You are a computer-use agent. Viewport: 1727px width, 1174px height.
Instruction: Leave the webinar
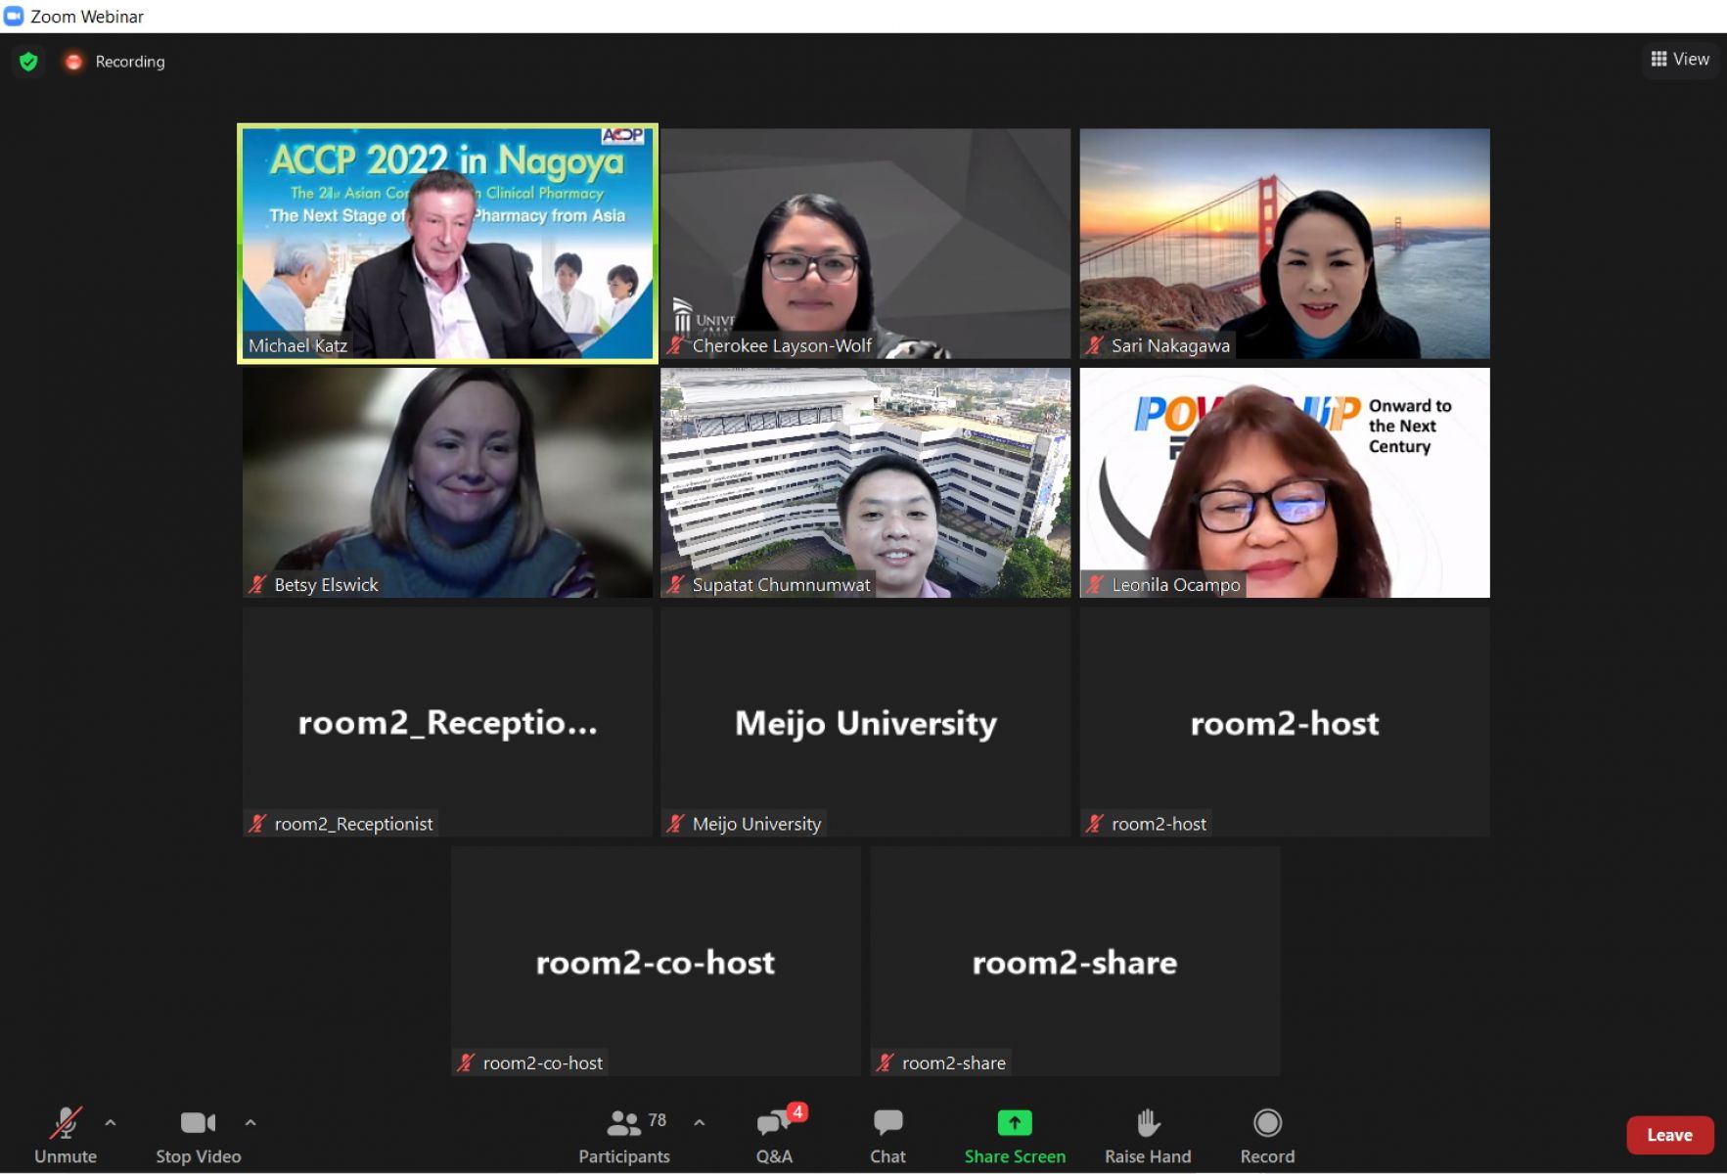[1669, 1135]
